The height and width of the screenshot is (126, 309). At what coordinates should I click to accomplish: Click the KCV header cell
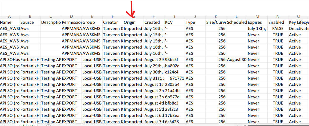(174, 23)
